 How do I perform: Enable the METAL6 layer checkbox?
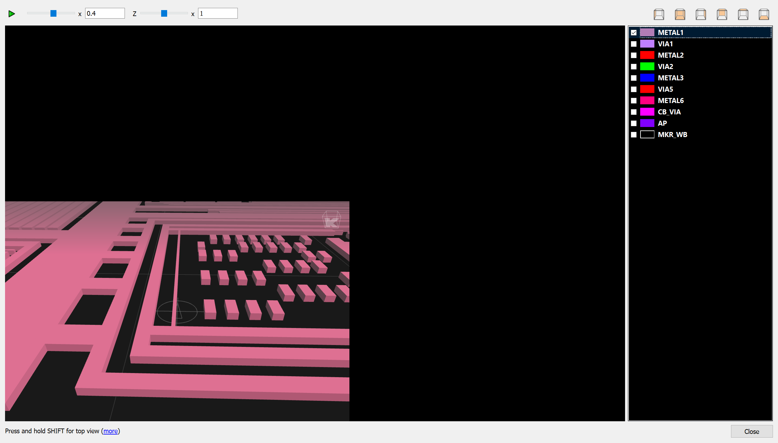click(634, 101)
